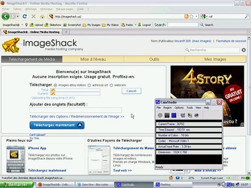Open CamStudio View menu
251x188 pixels.
[x=198, y=108]
